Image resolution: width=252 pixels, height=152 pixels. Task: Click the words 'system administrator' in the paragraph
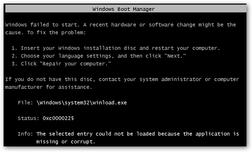click(171, 79)
